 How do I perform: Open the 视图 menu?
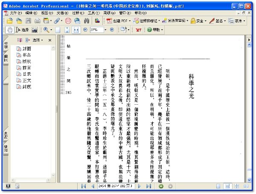(x=47, y=13)
